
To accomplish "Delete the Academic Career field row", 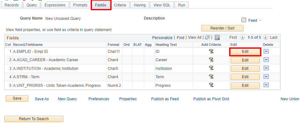I will tap(266, 60).
